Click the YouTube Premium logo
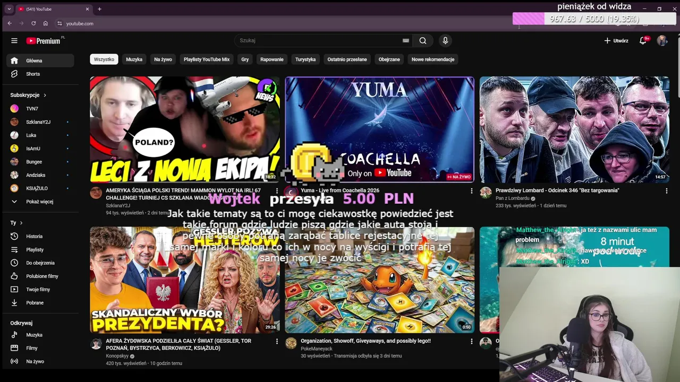This screenshot has width=680, height=382. [x=44, y=41]
